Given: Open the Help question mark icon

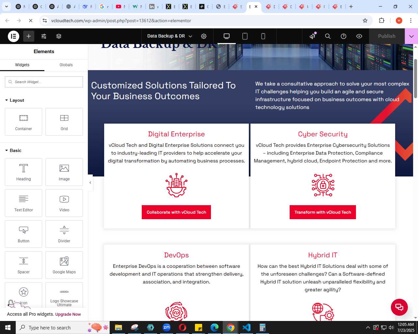Looking at the screenshot, I should pyautogui.click(x=344, y=36).
